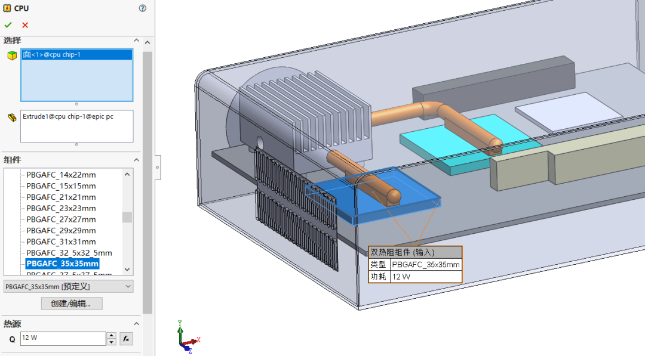
Task: Collapse the 选择 section
Action: [x=137, y=41]
